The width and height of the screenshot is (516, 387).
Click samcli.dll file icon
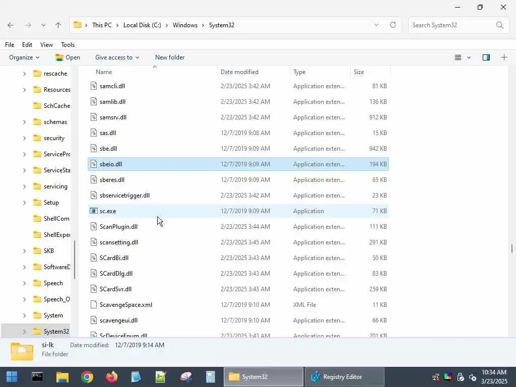point(94,86)
